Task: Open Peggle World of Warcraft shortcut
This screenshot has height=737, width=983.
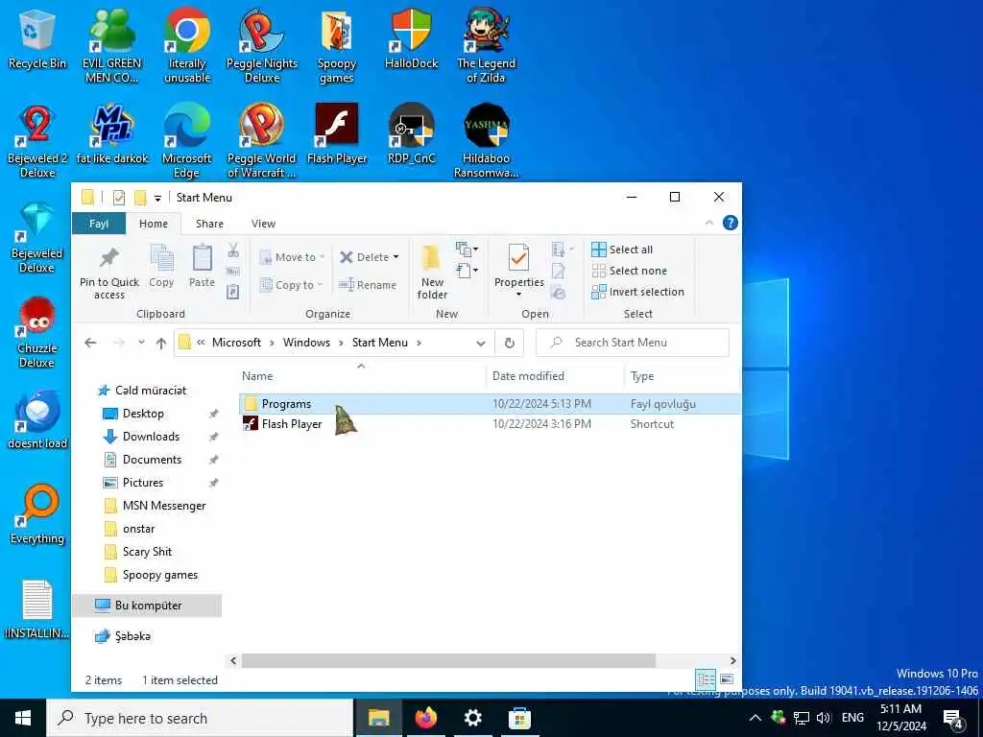Action: tap(261, 142)
